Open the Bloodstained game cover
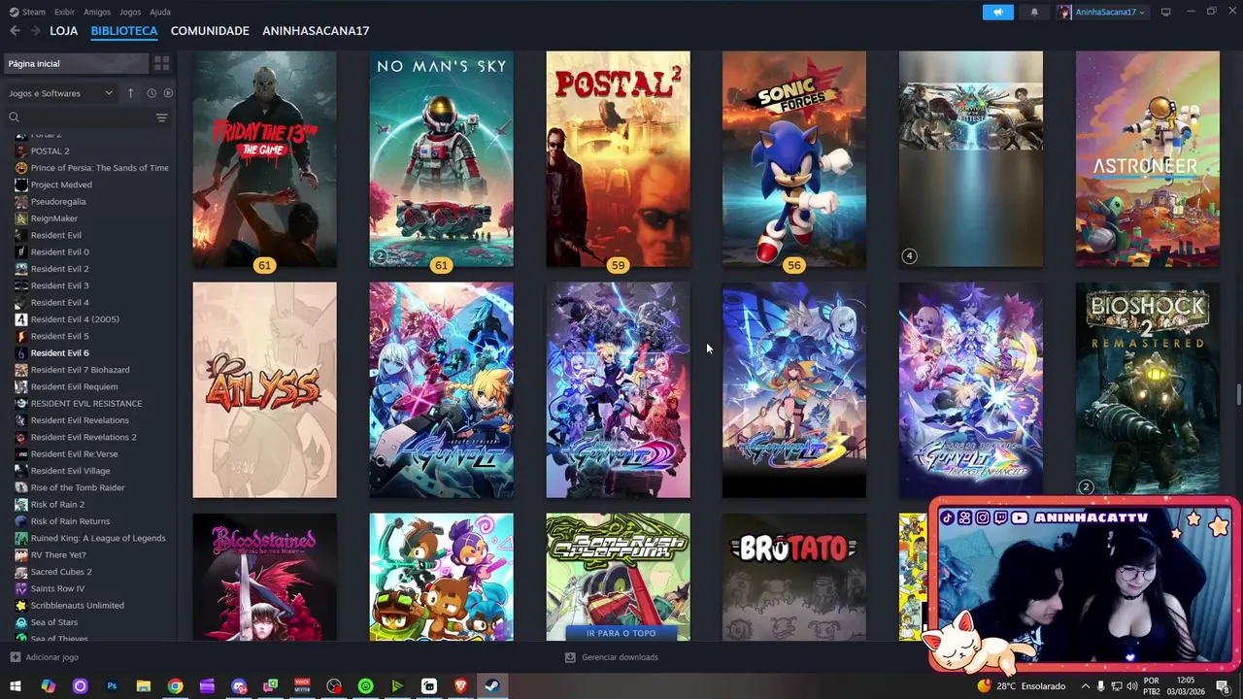Screen dimensions: 1243x699 point(264,577)
